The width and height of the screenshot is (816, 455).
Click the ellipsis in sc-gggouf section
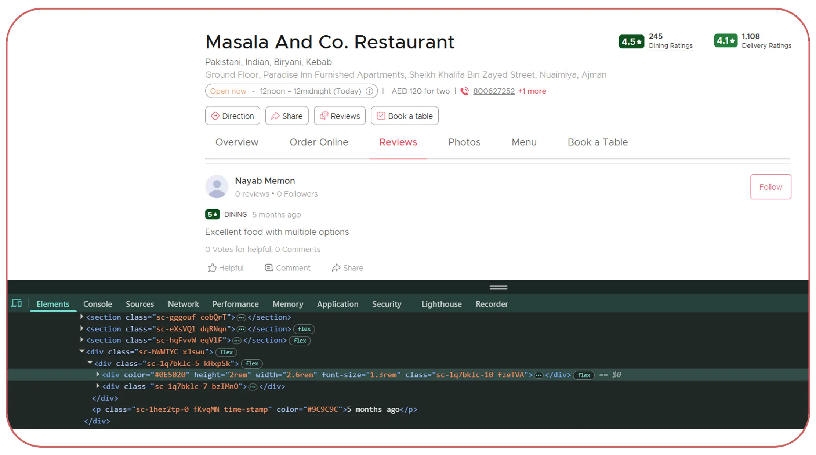pyautogui.click(x=241, y=317)
